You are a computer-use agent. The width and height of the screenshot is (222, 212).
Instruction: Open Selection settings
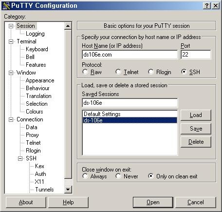pyautogui.click(x=37, y=104)
